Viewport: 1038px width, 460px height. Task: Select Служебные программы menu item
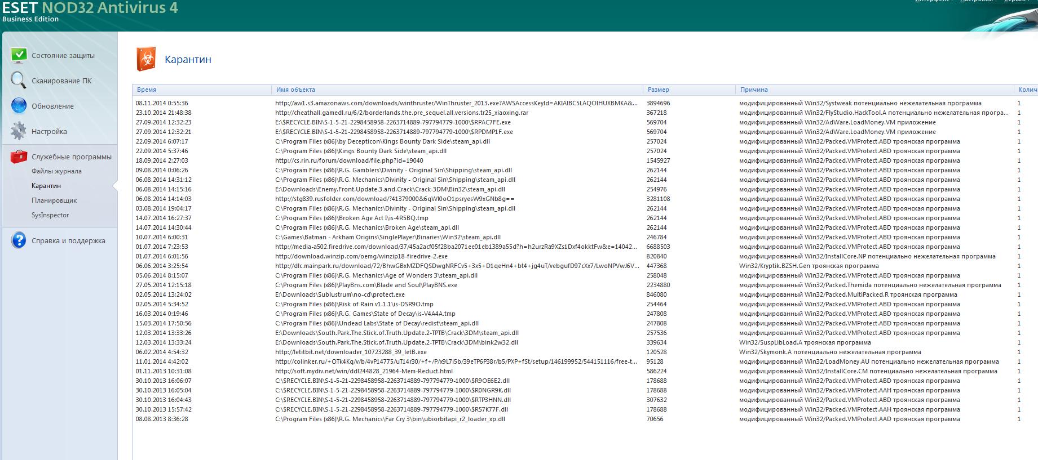tap(72, 157)
